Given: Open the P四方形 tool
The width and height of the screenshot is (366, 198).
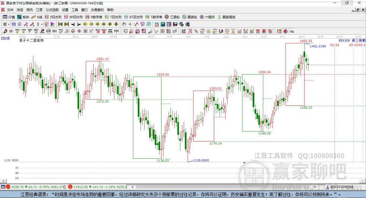Looking at the screenshot, I should point(53,17).
